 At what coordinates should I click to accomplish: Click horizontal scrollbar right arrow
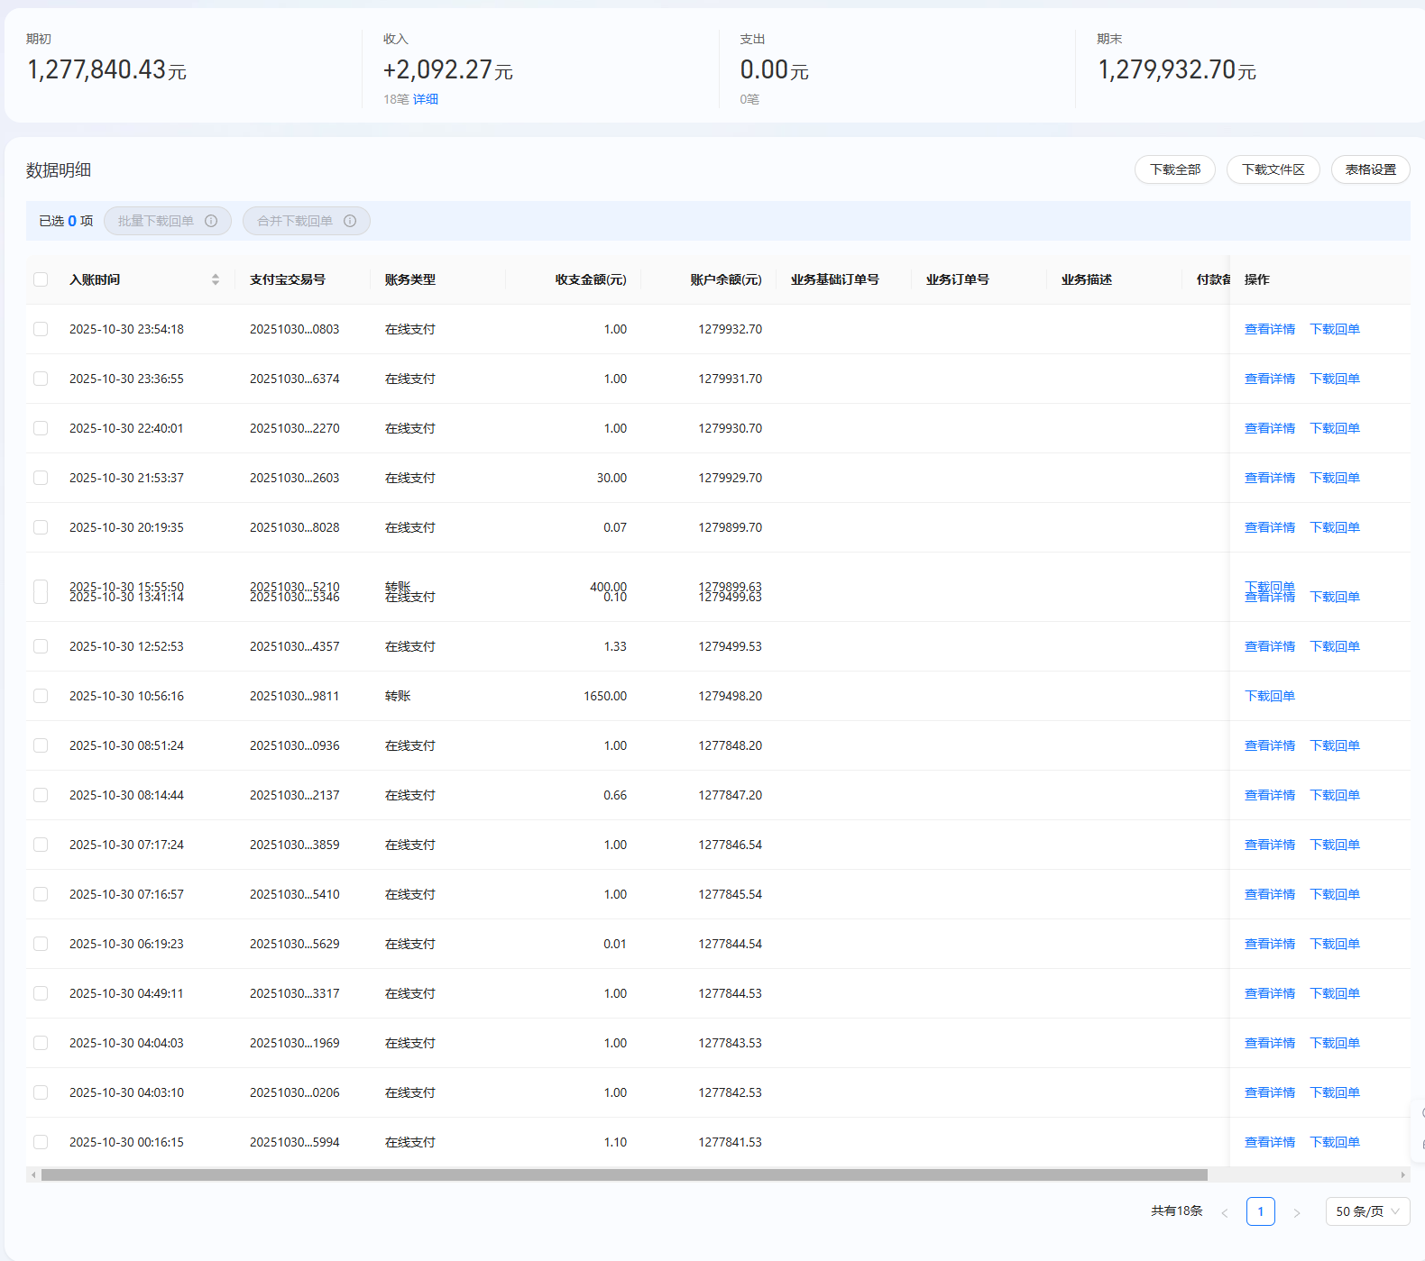point(1402,1174)
